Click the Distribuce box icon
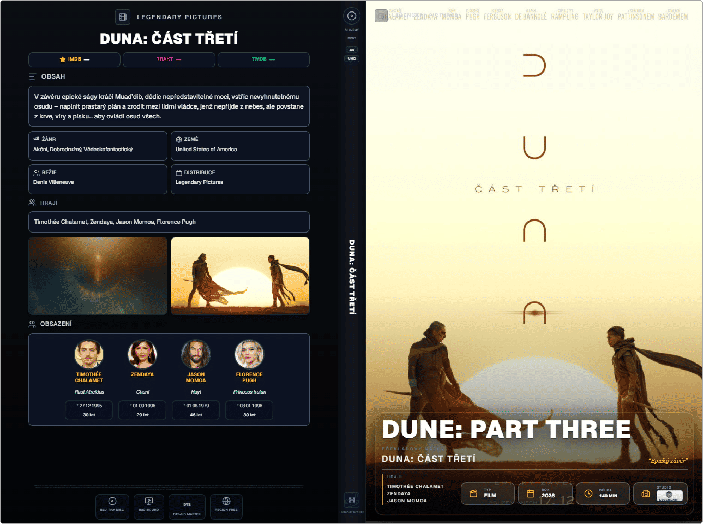703x524 pixels. click(x=179, y=173)
